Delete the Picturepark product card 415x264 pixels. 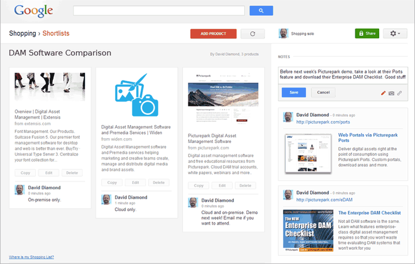(245, 186)
